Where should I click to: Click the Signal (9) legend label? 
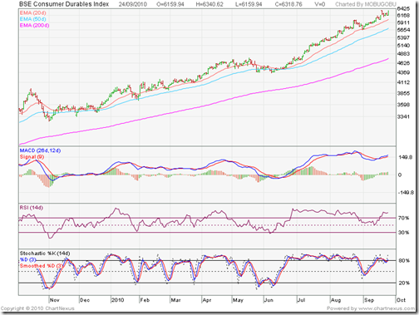point(32,157)
